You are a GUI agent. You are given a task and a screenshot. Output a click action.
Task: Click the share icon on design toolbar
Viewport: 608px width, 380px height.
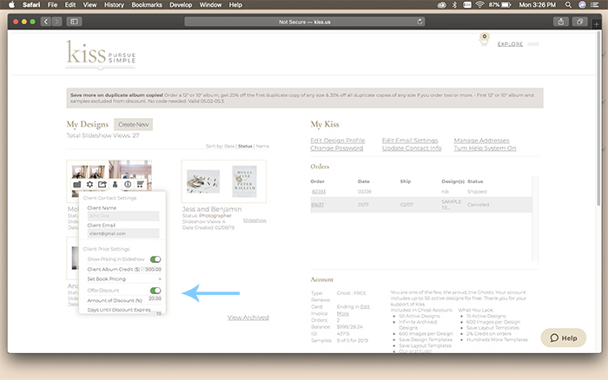[102, 185]
